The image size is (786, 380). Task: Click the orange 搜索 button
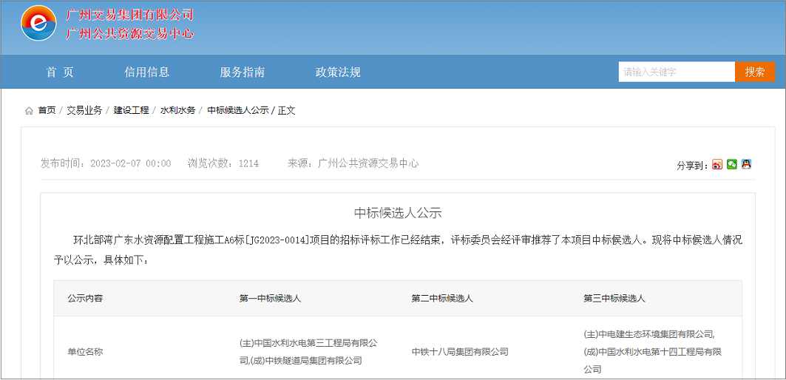click(755, 72)
